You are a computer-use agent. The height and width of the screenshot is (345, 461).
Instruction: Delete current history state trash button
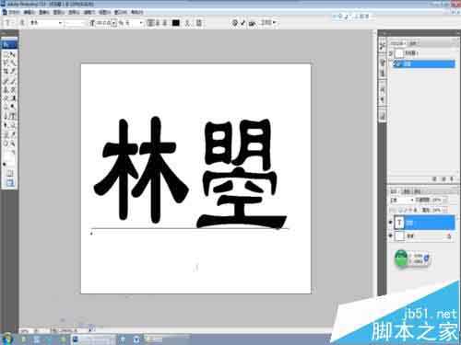point(452,178)
